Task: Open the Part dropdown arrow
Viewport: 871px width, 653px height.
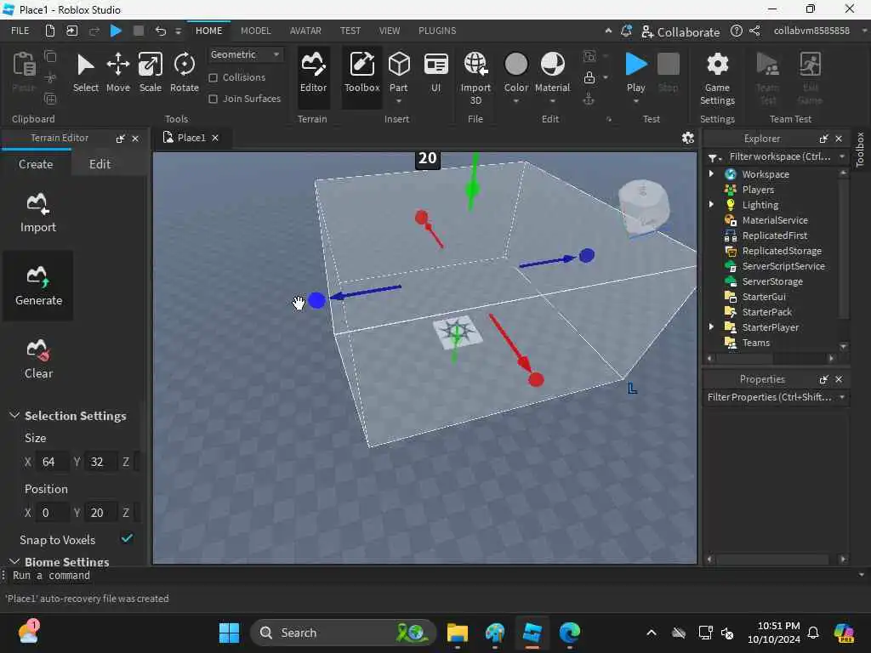Action: [x=398, y=102]
